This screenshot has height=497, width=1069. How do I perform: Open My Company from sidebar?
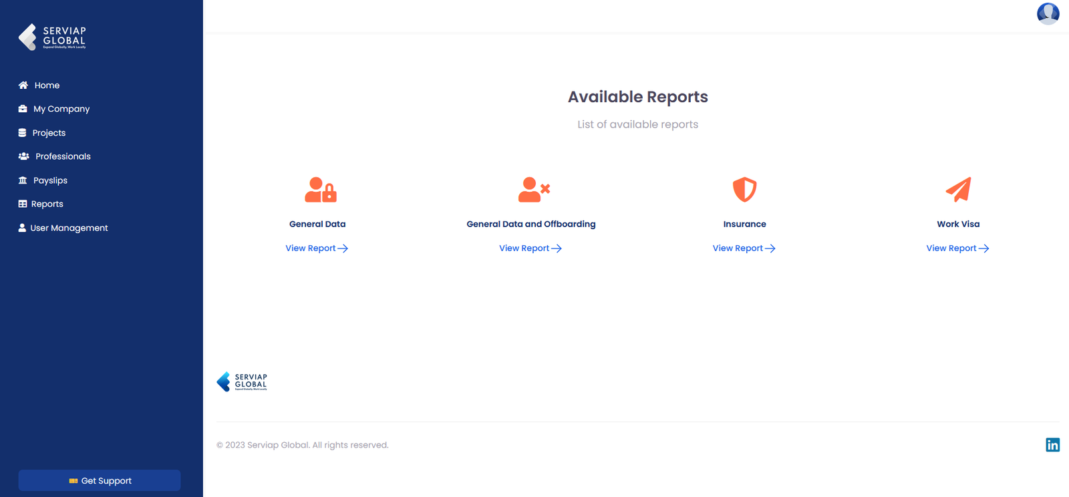click(x=61, y=109)
